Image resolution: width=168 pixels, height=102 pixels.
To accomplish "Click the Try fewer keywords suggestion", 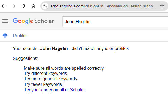I will click(x=43, y=84).
